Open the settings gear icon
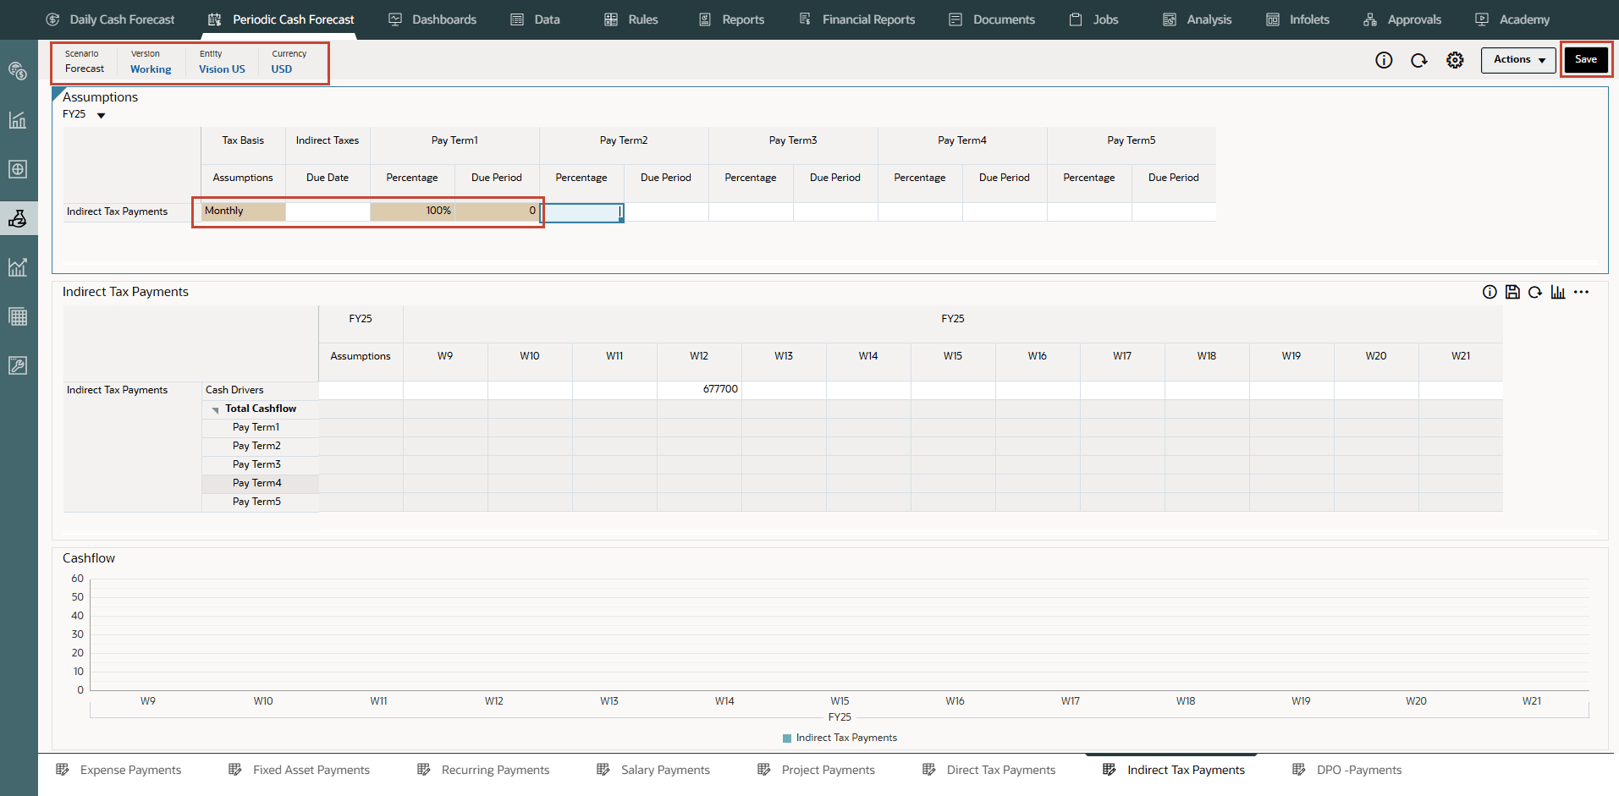Screen dimensions: 1619x796 [x=1455, y=60]
